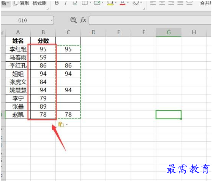This screenshot has width=213, height=181.
Task: Click the paste options icon below the table
Action: (61, 125)
